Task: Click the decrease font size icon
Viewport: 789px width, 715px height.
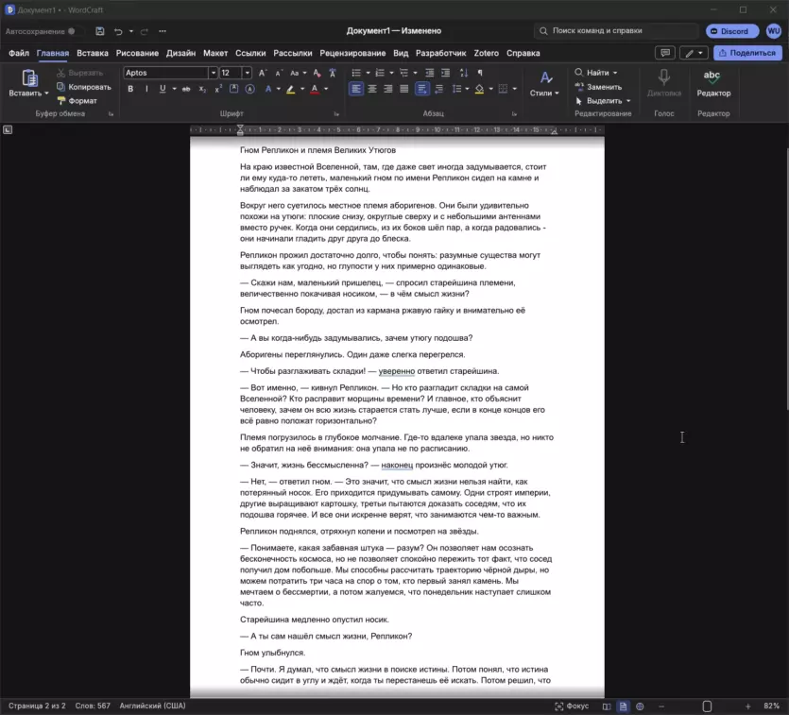Action: 278,73
